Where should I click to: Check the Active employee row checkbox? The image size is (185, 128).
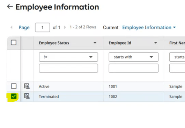coord(14,86)
